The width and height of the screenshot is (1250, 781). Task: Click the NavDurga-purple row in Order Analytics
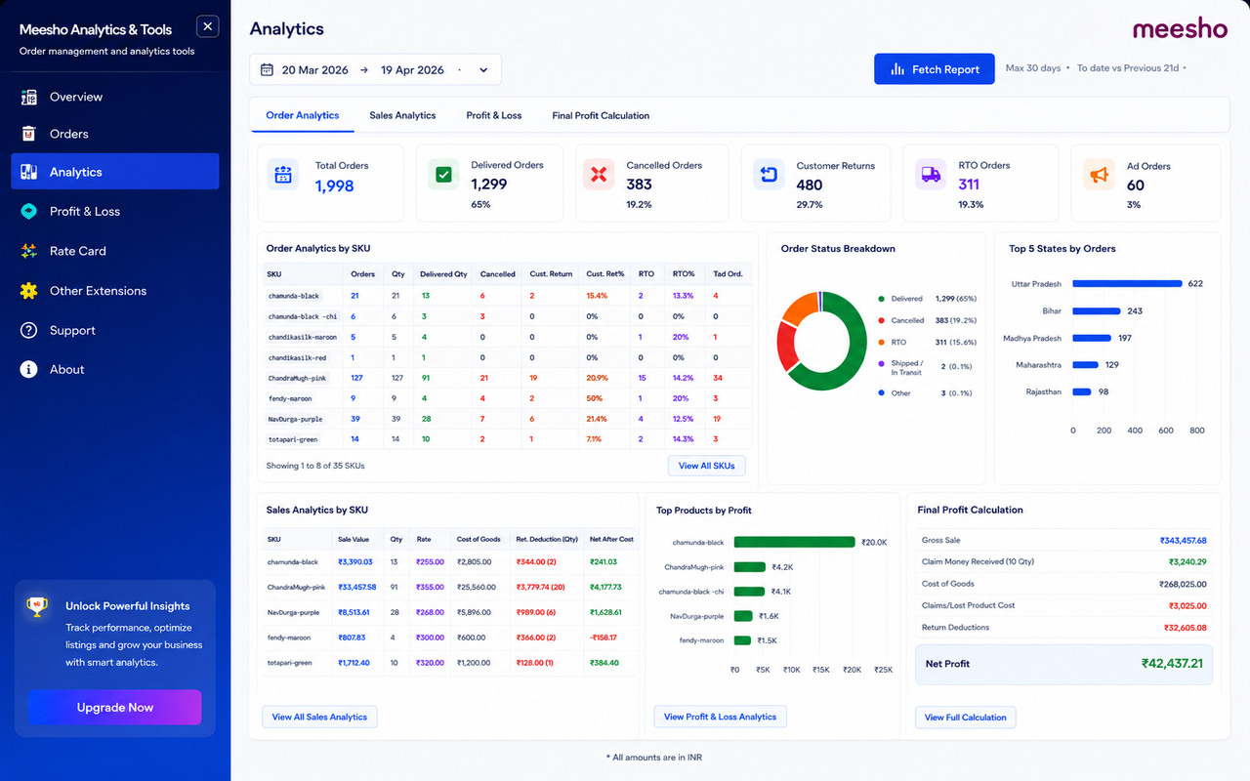(508, 419)
